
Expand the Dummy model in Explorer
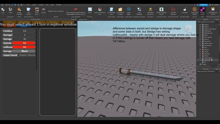tap(200, 50)
